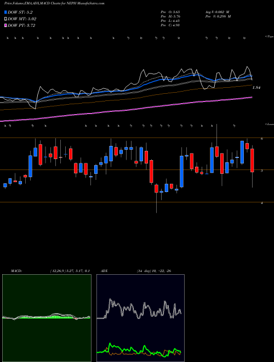This screenshot has height=362, width=274.
Task: Click the tall blue candlestick near price 6
Action: coord(242,152)
